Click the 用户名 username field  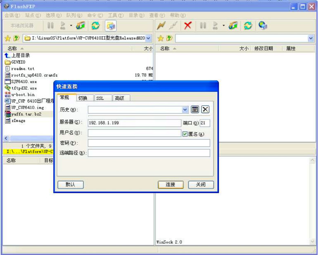[134, 133]
